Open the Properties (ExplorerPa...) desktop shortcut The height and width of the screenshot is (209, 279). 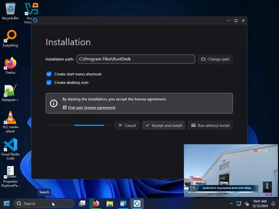[x=10, y=177]
